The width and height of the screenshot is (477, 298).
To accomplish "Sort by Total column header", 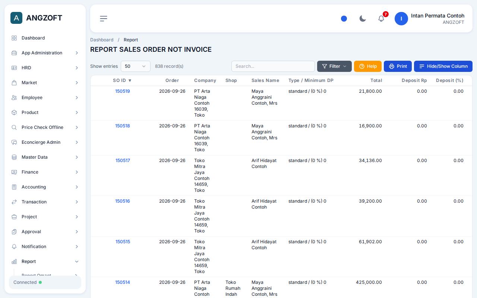I will [x=376, y=80].
